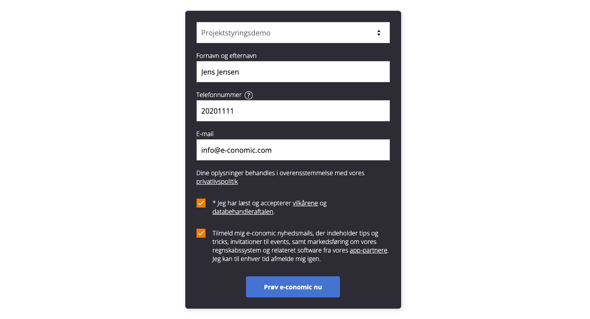Click the up-down arrows in the demo selector
Screen dimensions: 590x319
(379, 33)
